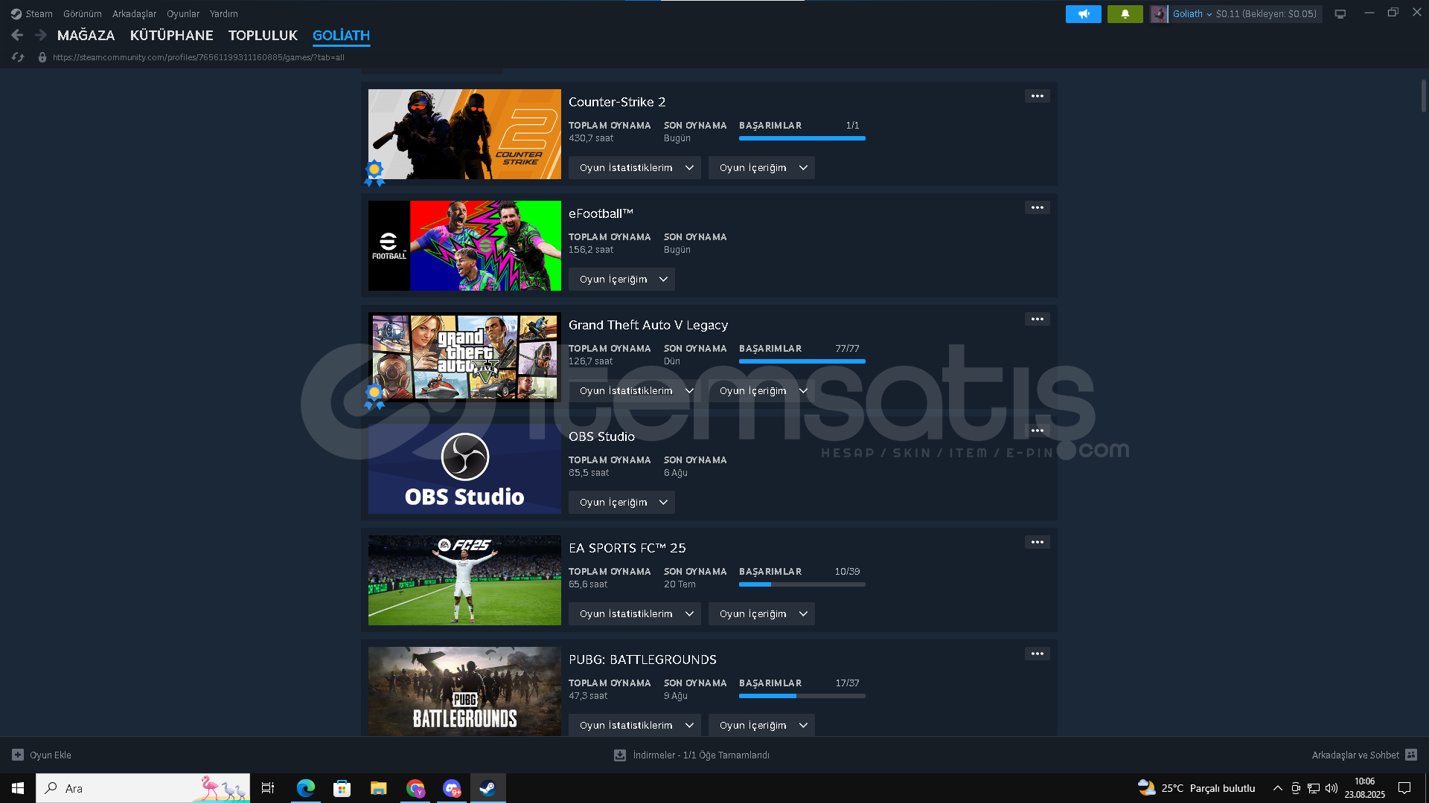Open Google Chrome from the taskbar
1429x803 pixels.
click(x=415, y=788)
